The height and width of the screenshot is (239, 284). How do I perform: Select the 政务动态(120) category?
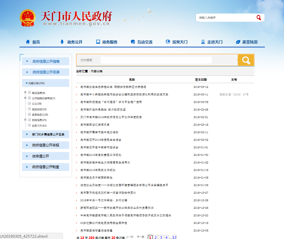(40, 115)
